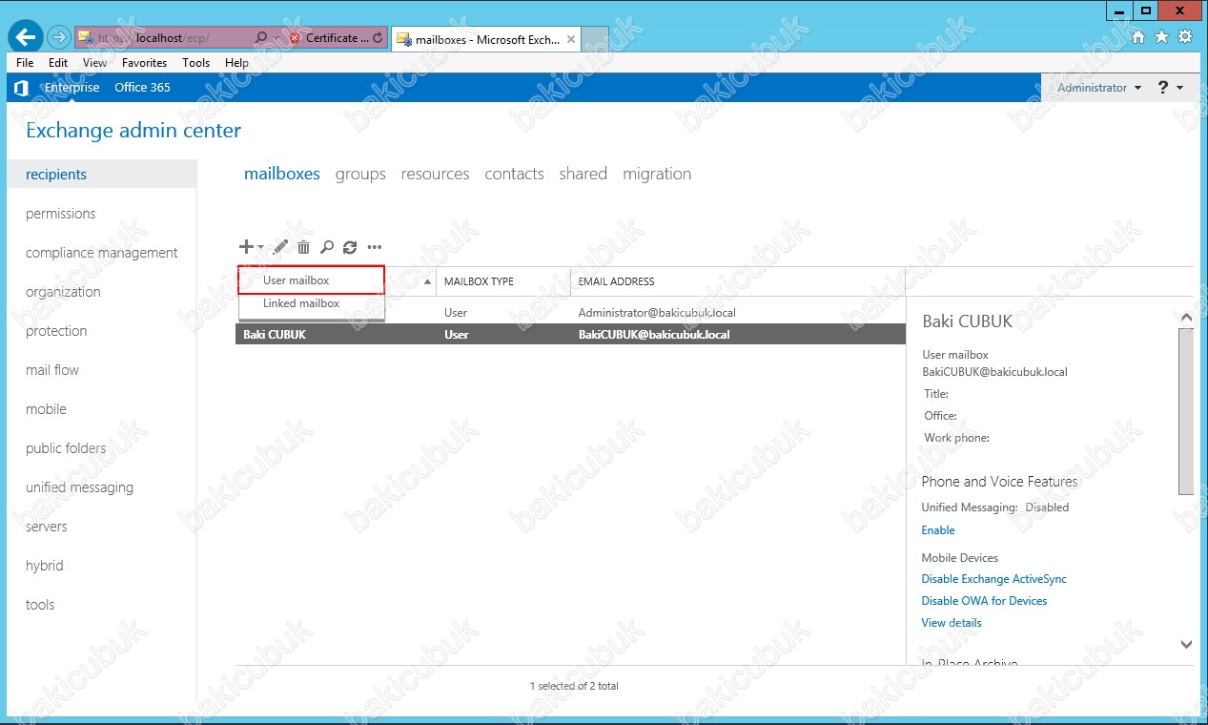Sort by EMAIL ADDRESS column header

click(x=737, y=281)
